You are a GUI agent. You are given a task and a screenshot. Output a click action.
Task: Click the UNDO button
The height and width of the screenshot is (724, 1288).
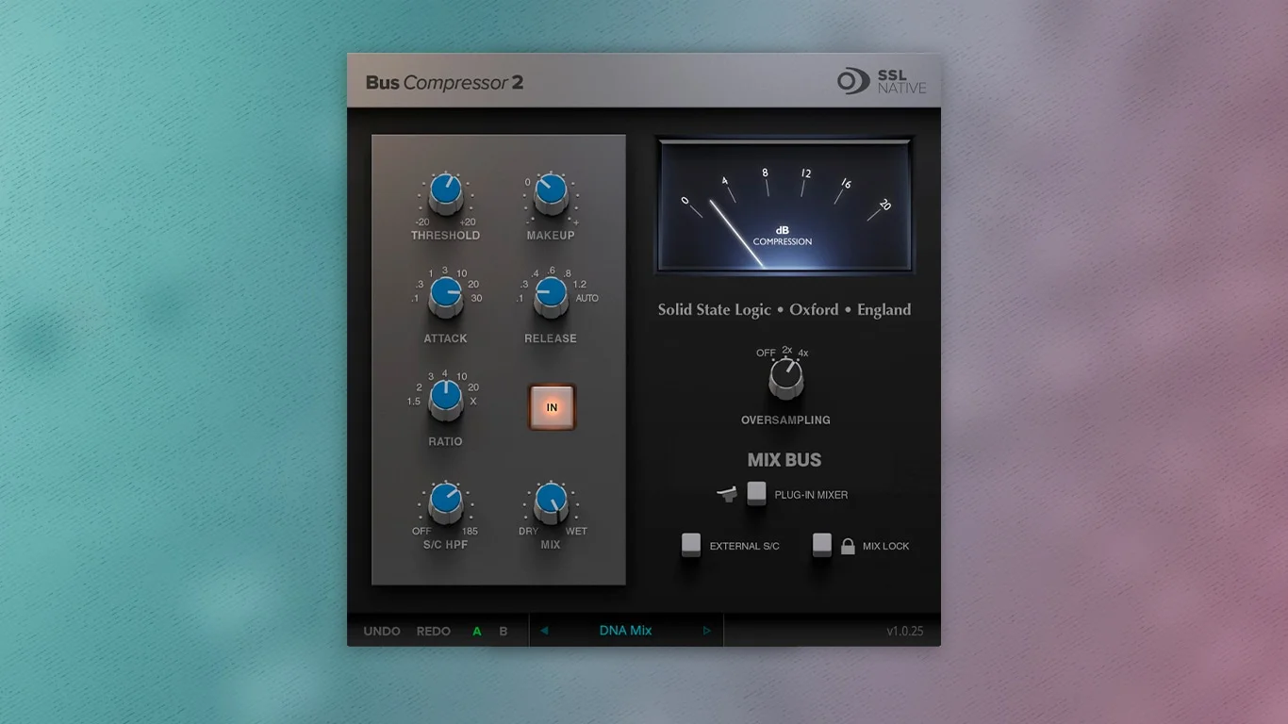click(x=381, y=631)
